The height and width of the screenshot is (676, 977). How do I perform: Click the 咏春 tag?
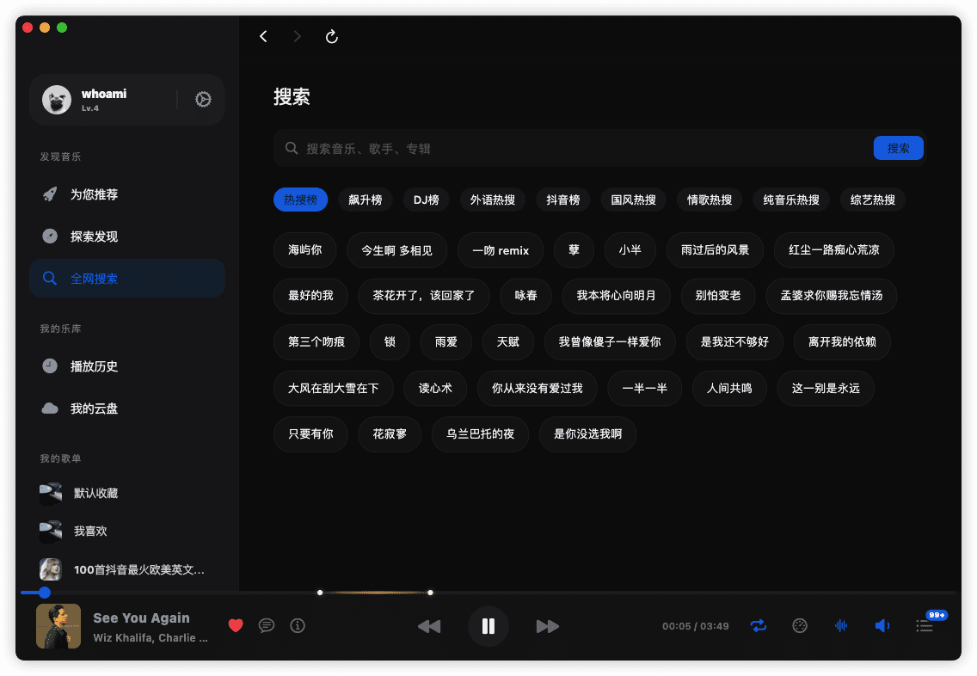click(x=525, y=295)
